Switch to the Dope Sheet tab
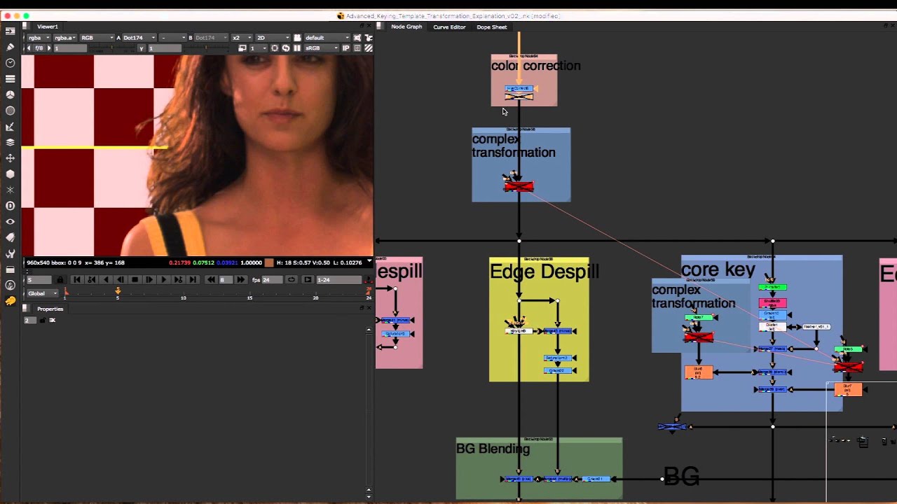The height and width of the screenshot is (504, 897). pos(491,27)
